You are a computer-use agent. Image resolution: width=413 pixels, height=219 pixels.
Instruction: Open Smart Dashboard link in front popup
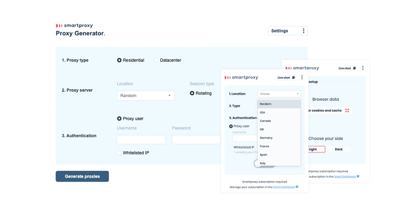coord(284,187)
